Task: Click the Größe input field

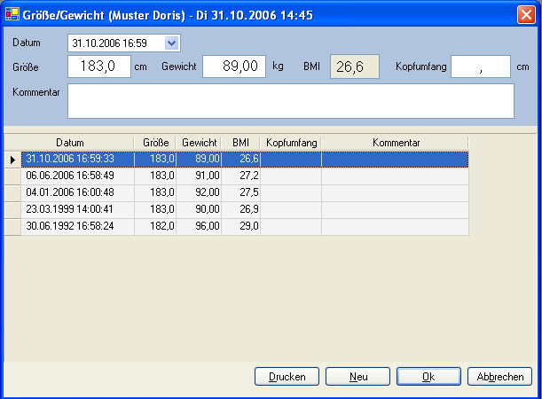Action: coord(98,67)
